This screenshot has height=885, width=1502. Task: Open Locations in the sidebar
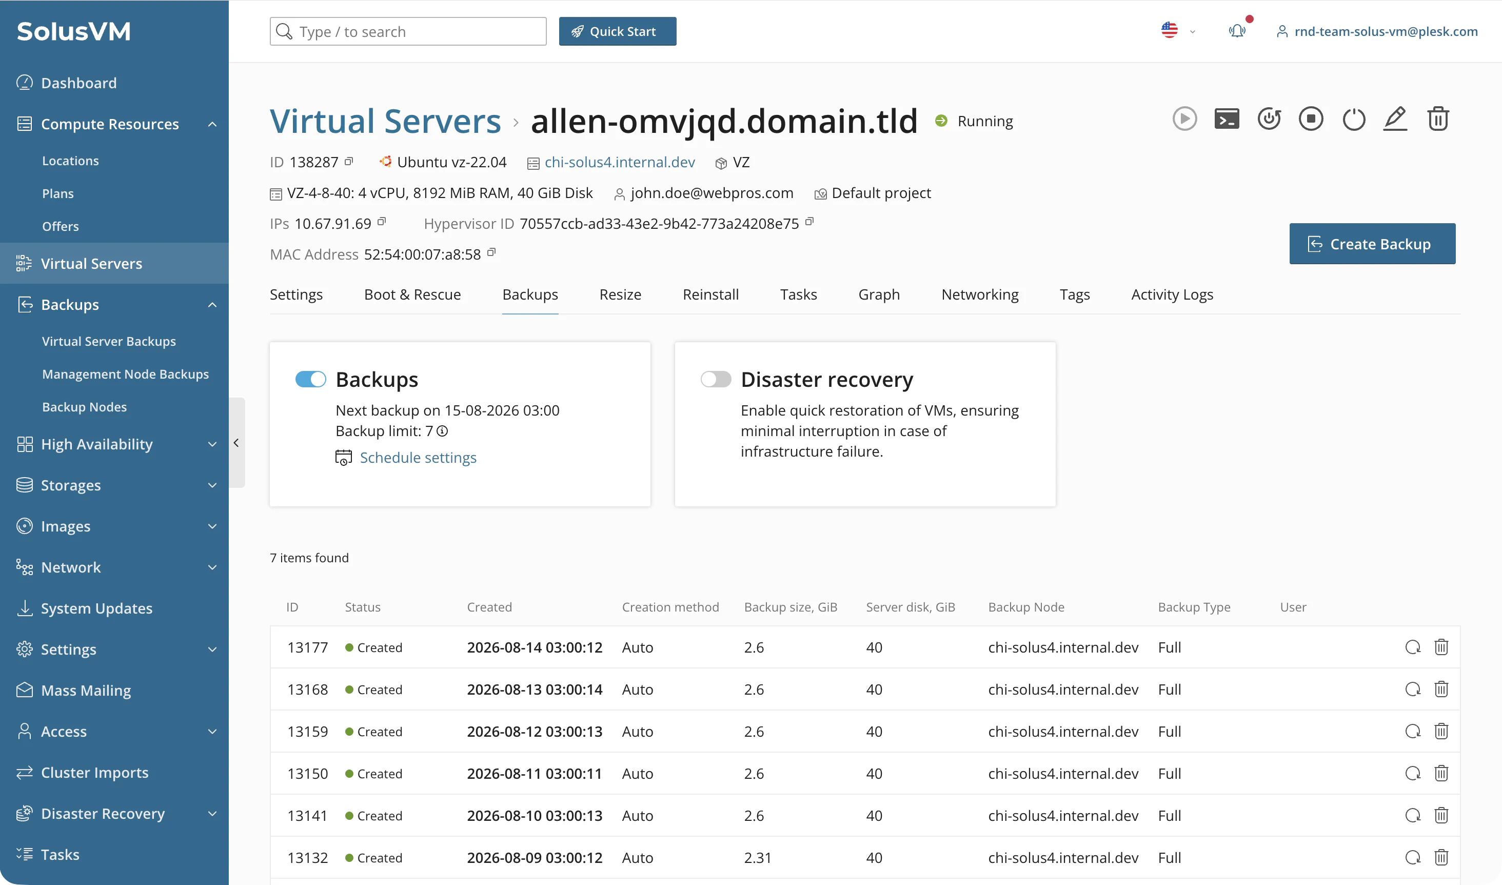70,161
